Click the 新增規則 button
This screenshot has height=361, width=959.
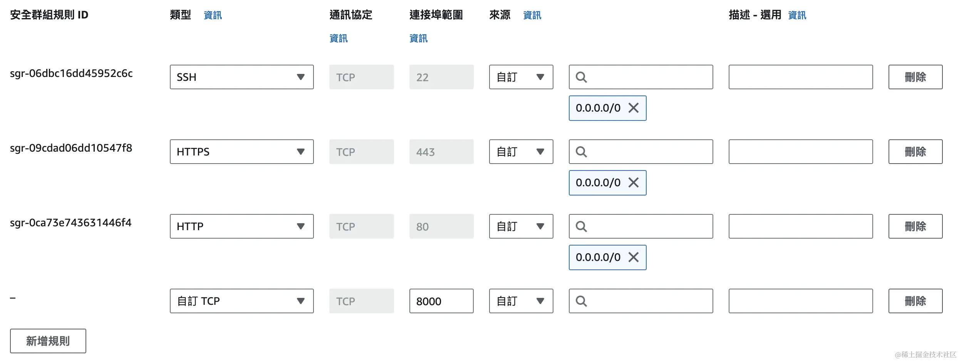48,341
